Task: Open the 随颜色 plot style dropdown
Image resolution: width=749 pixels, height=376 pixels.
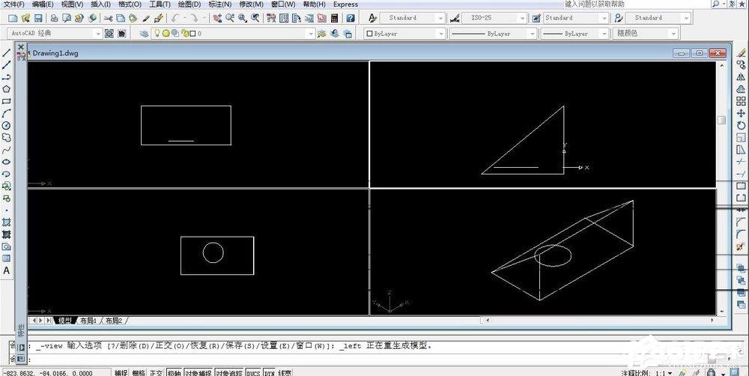Action: point(673,34)
